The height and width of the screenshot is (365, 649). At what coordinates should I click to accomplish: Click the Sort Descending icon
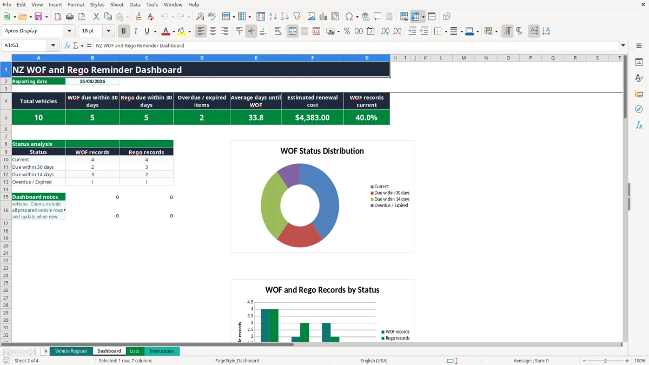tap(285, 17)
